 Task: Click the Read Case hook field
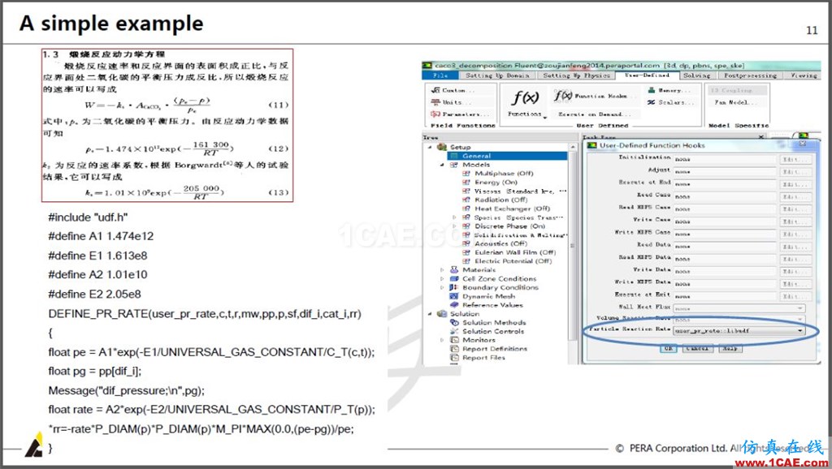pos(725,196)
